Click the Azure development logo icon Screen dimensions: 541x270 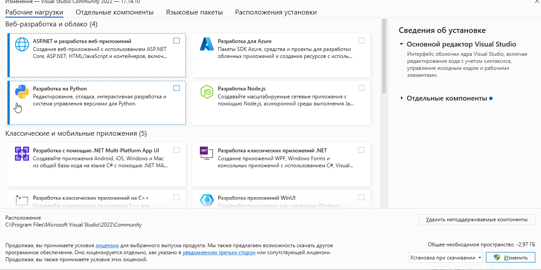tap(207, 44)
